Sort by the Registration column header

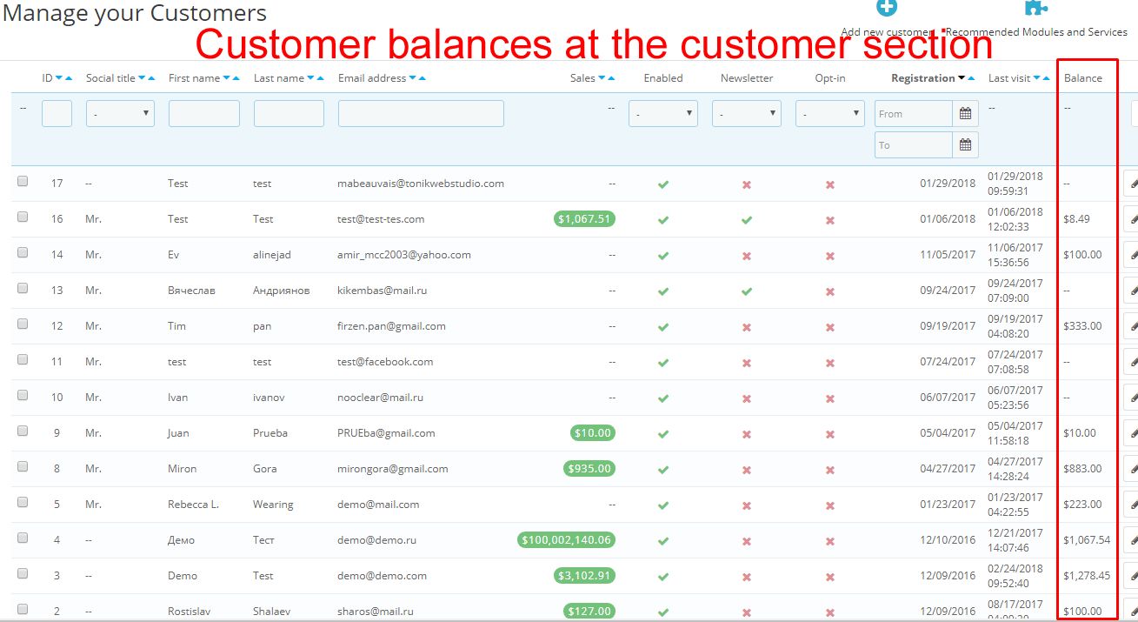coord(922,78)
